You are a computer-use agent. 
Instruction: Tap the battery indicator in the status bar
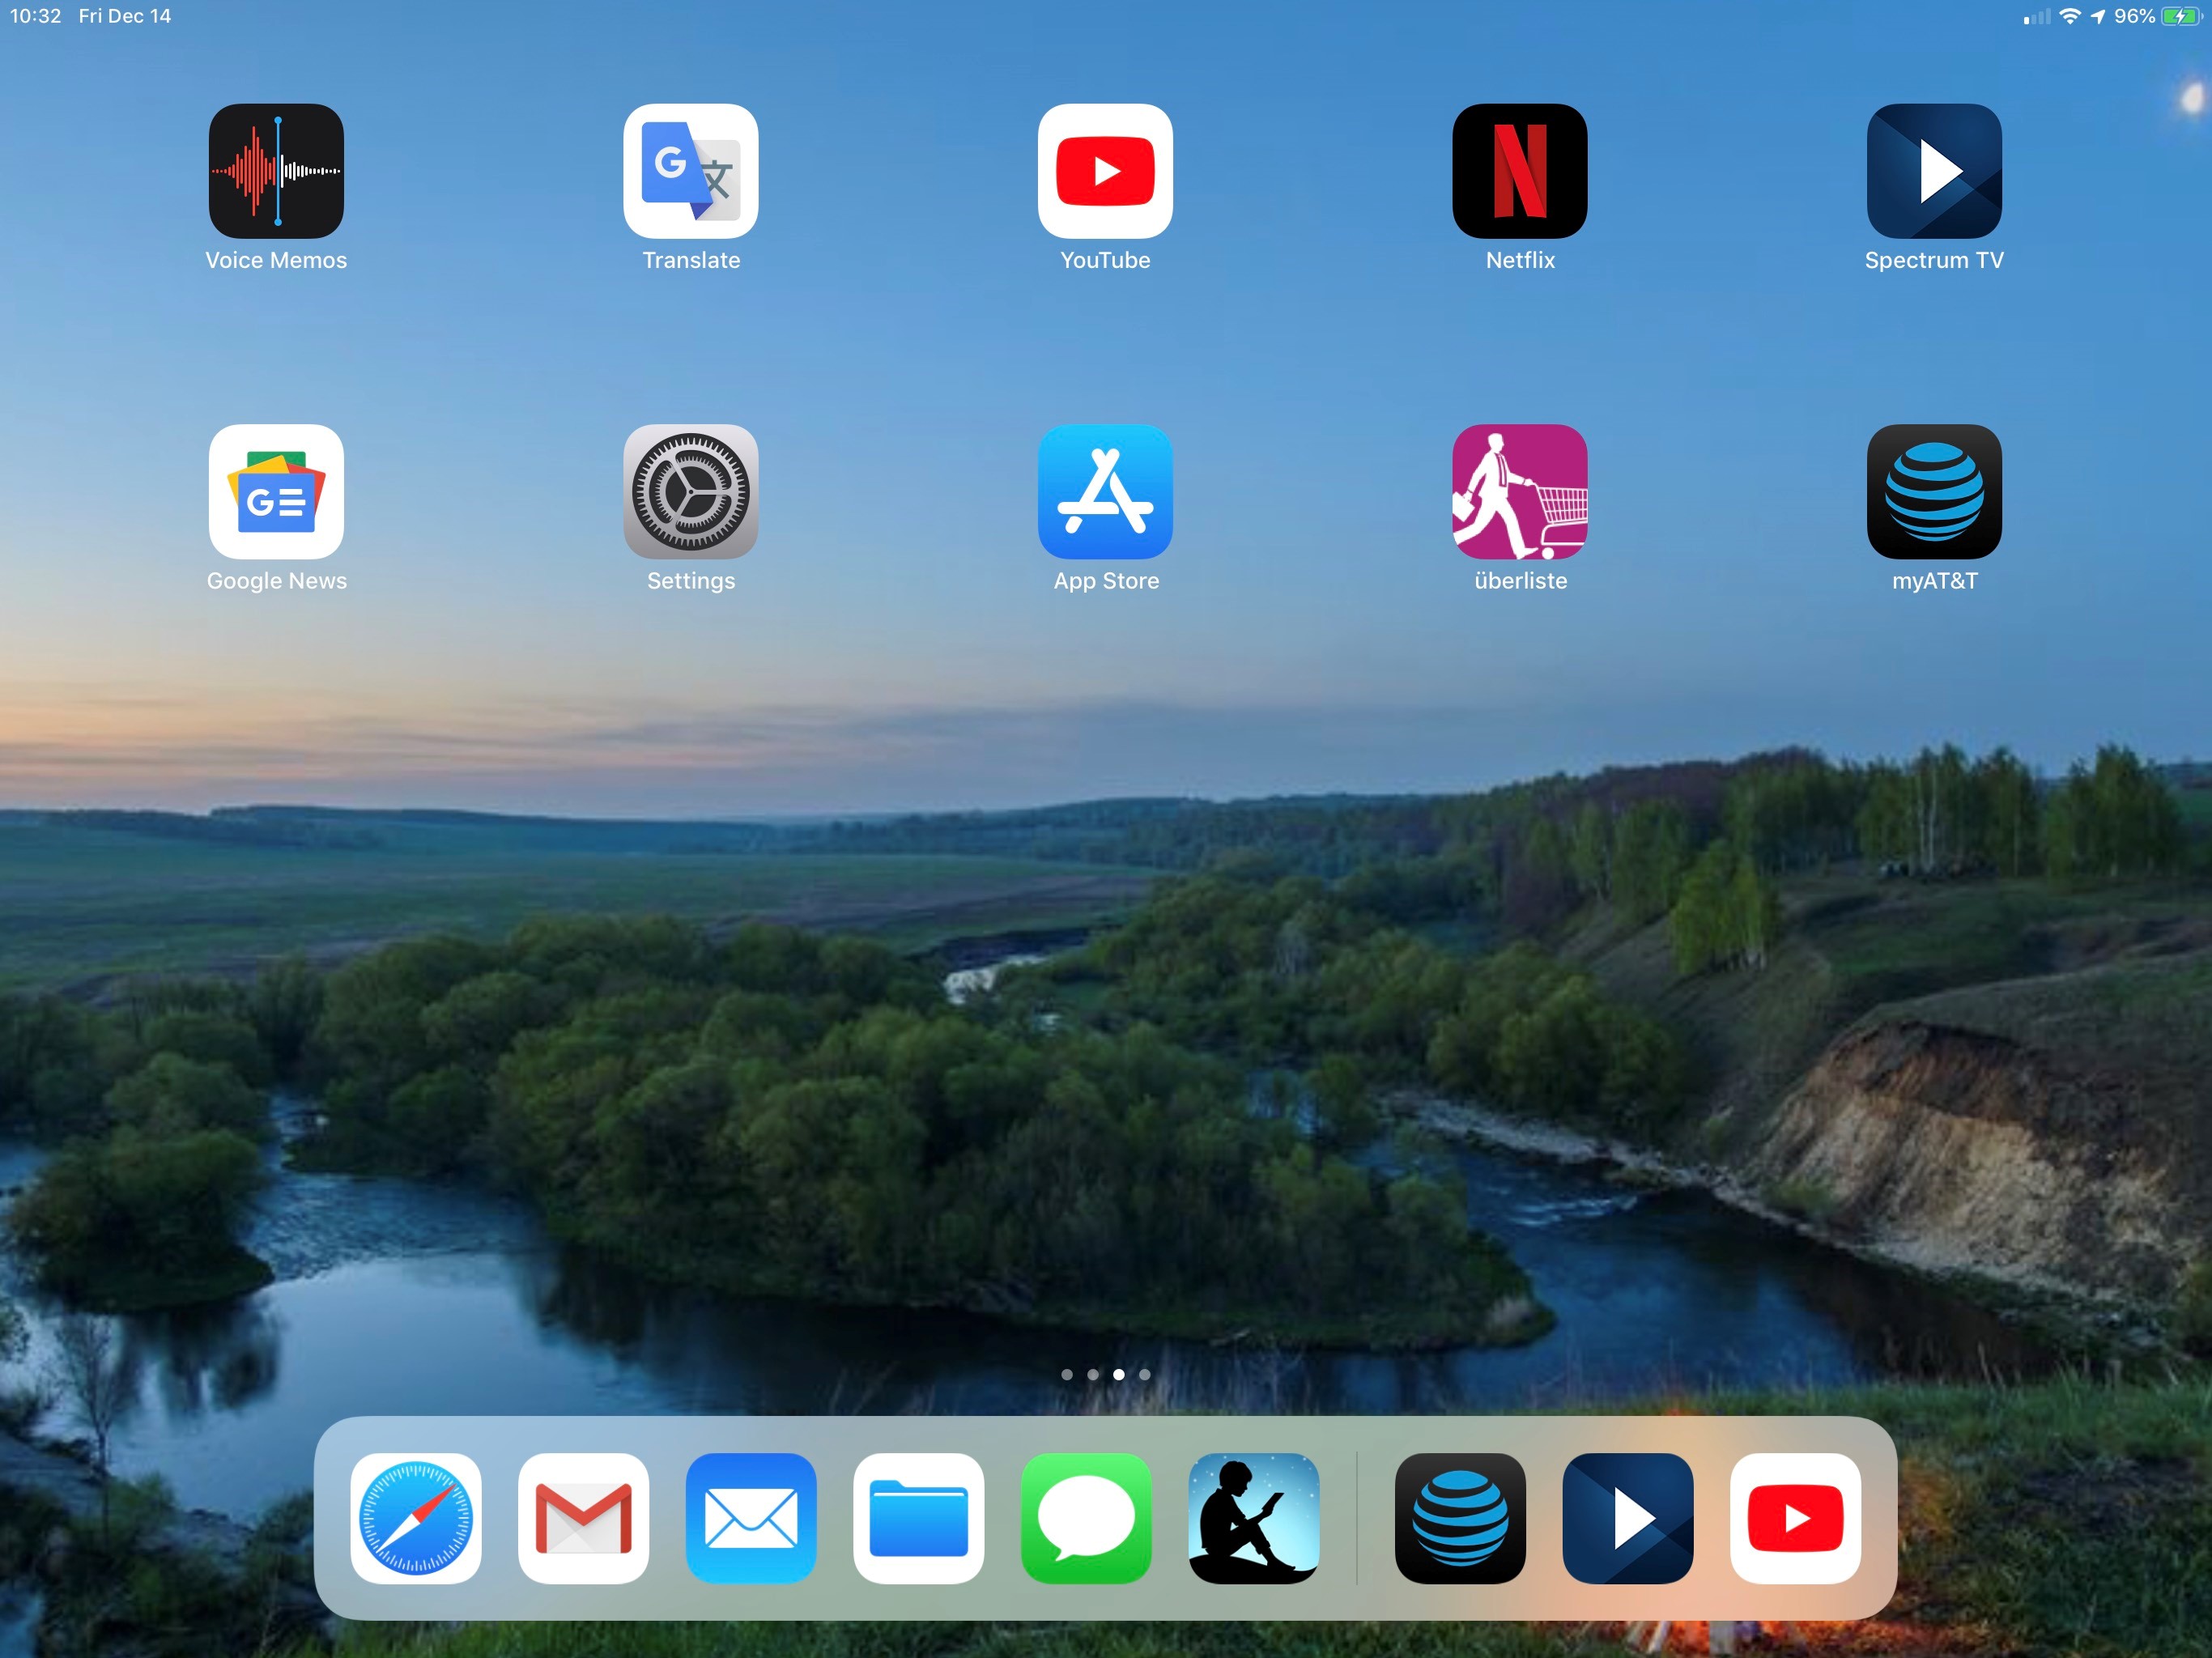[x=2181, y=16]
